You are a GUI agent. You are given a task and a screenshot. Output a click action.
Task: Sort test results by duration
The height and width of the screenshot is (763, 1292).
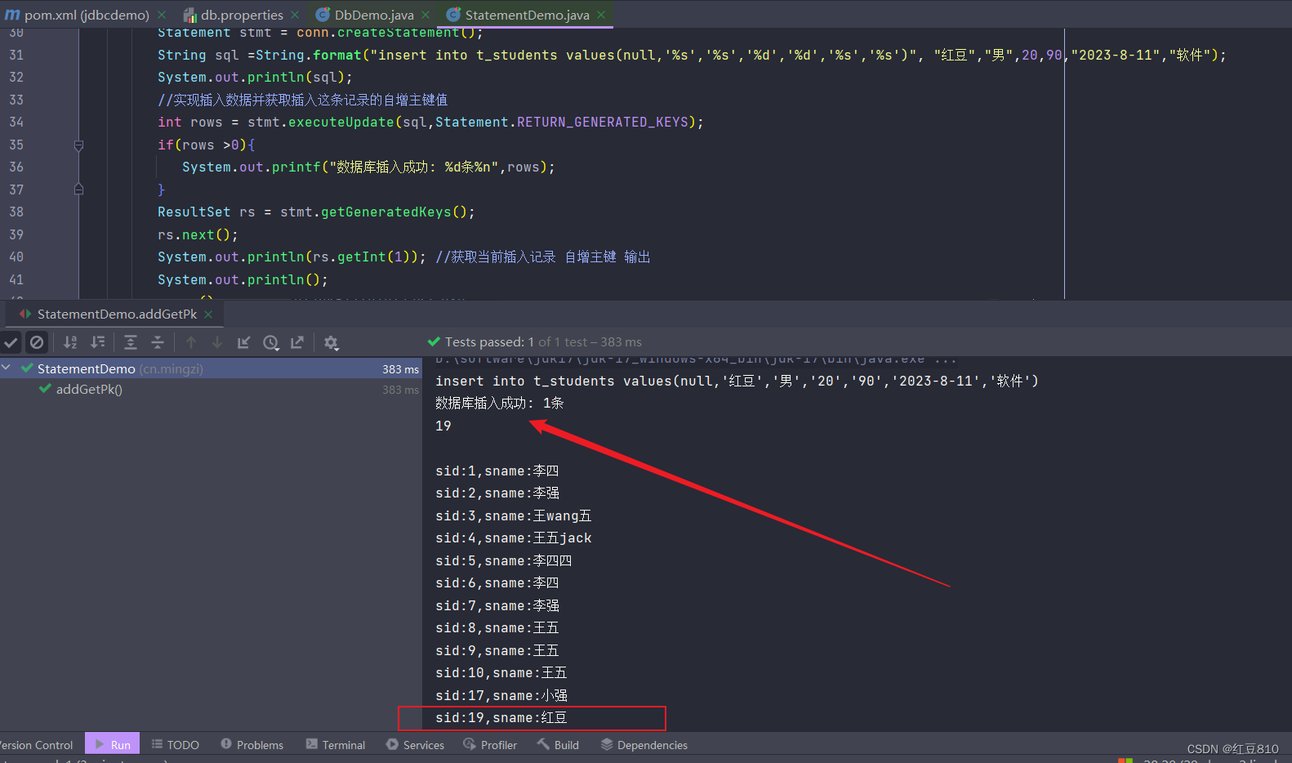click(98, 342)
